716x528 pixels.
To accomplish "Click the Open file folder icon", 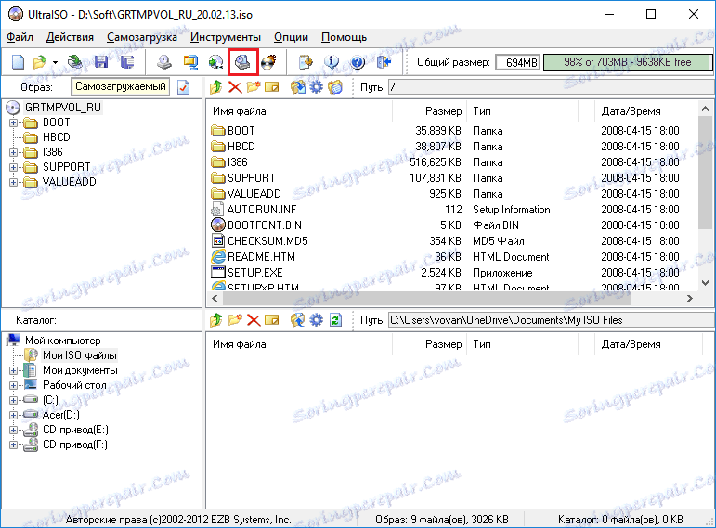I will pos(40,62).
